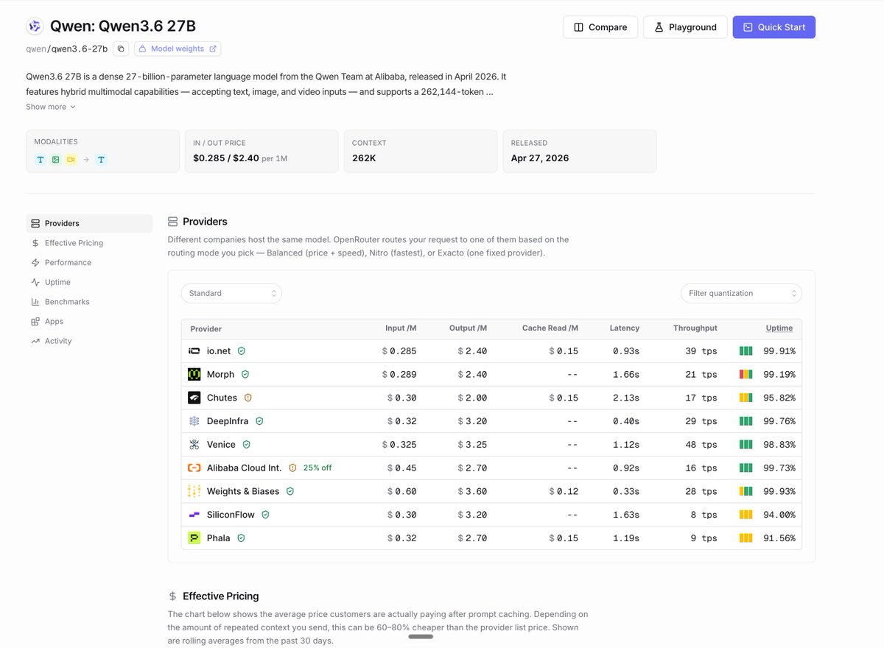Click the Effective Pricing dollar heading icon
The width and height of the screenshot is (884, 648).
pyautogui.click(x=172, y=596)
